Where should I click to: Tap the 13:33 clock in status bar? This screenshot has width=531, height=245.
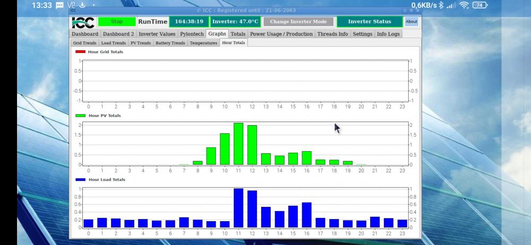(x=42, y=5)
